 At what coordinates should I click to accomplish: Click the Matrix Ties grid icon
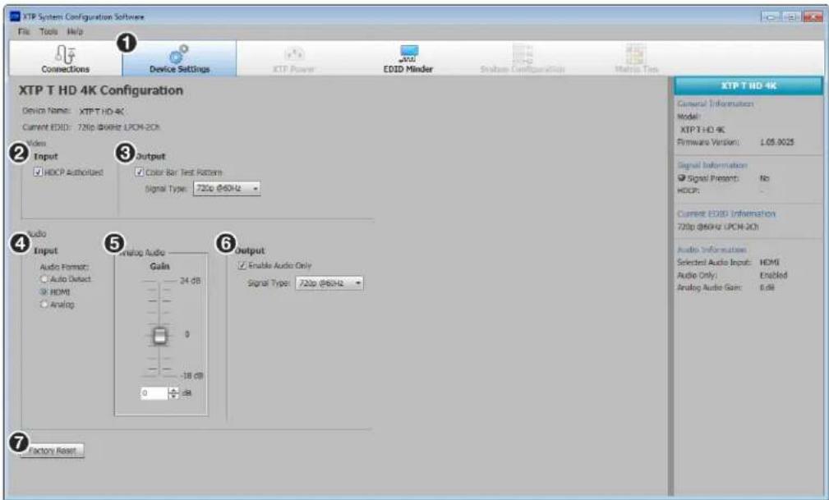click(636, 53)
